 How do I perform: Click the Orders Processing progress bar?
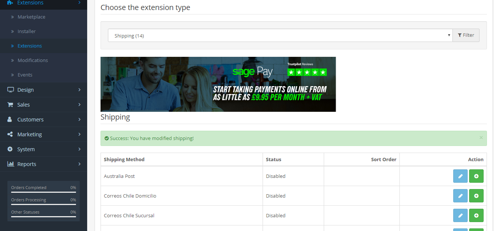43,204
